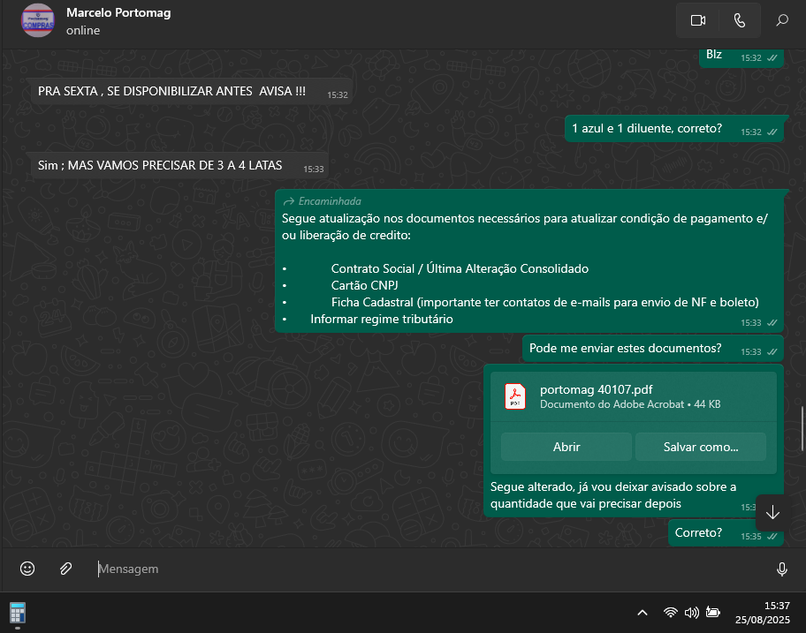Record a voice message with microphone

(781, 569)
